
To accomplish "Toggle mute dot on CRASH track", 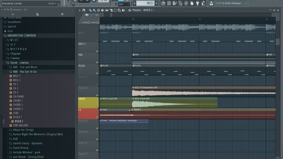I will pyautogui.click(x=97, y=106).
